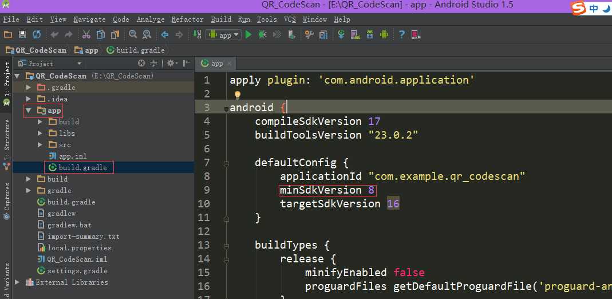Click app breadcrumb in navigation bar
612x299 pixels.
[86, 50]
